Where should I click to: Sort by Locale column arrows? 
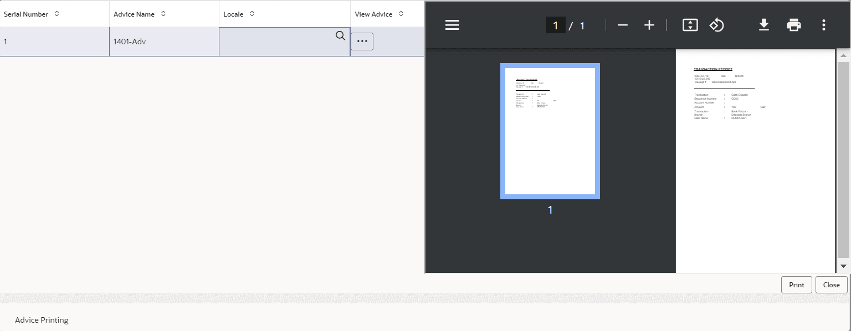pos(252,14)
